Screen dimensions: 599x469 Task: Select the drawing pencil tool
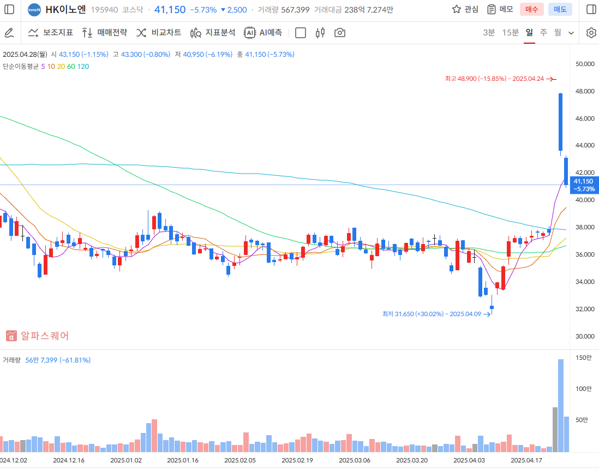tap(9, 33)
